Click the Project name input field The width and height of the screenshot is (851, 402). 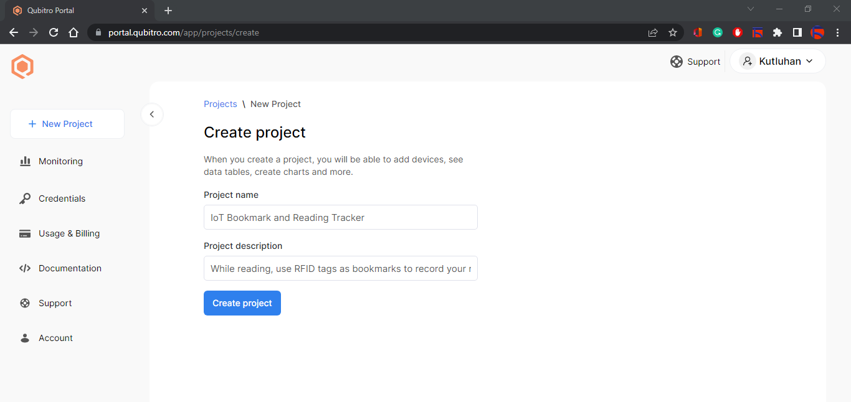pos(340,217)
